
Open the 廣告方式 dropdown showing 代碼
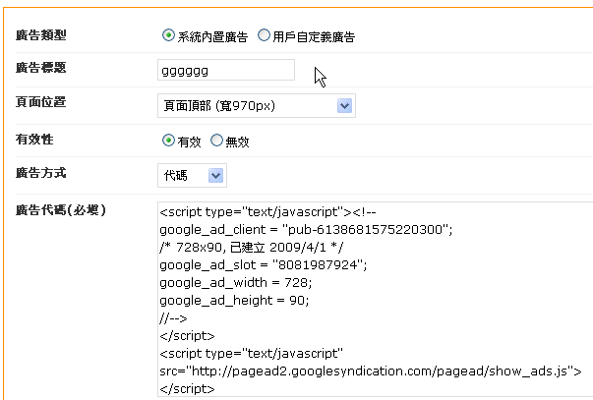tap(192, 175)
